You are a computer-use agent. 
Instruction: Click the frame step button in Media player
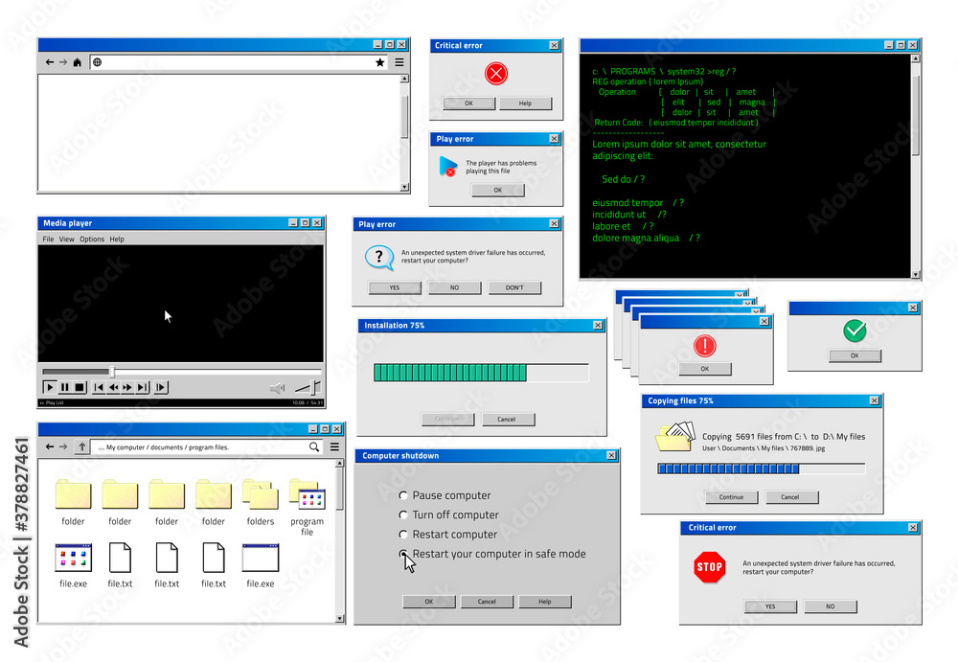point(161,387)
